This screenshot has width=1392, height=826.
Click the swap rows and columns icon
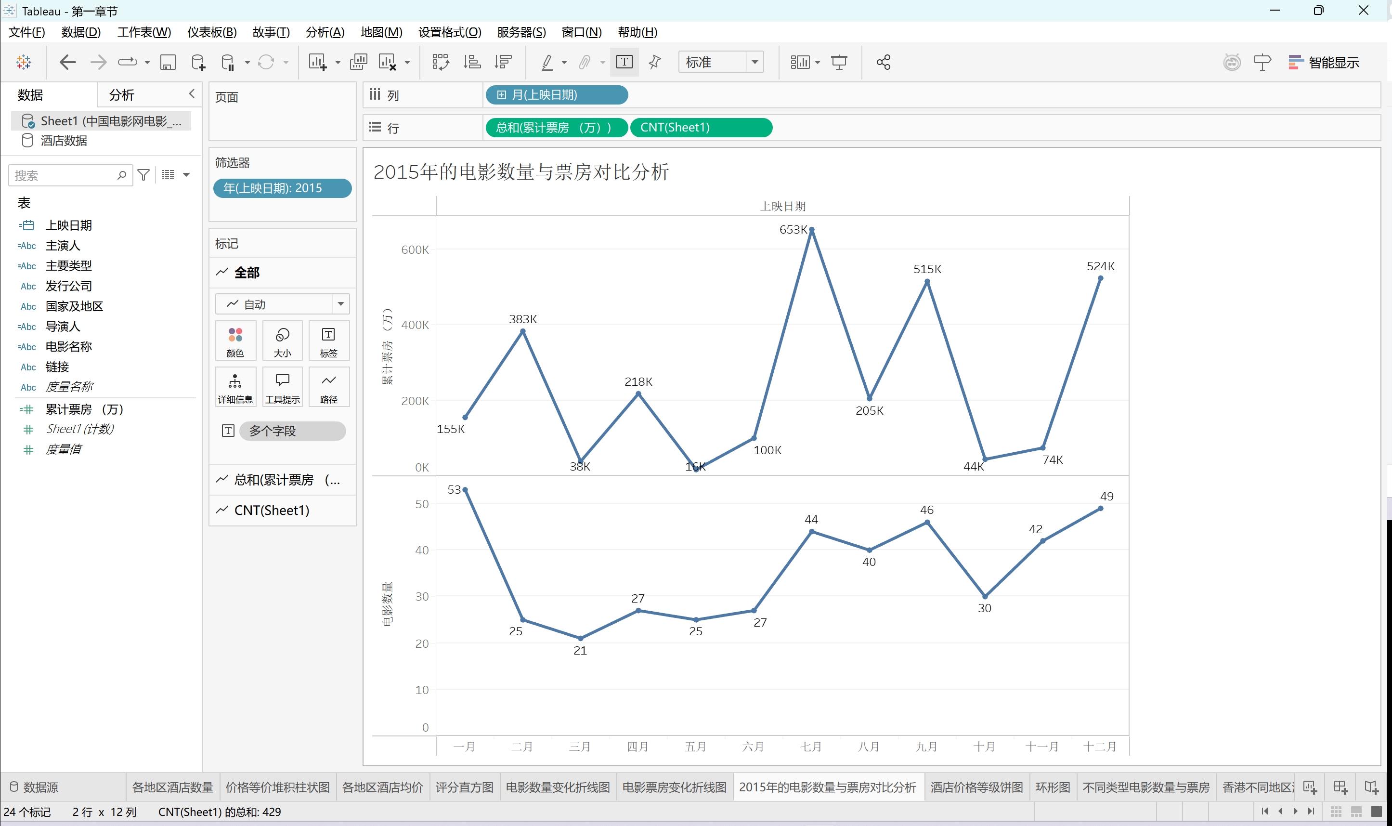pyautogui.click(x=440, y=62)
